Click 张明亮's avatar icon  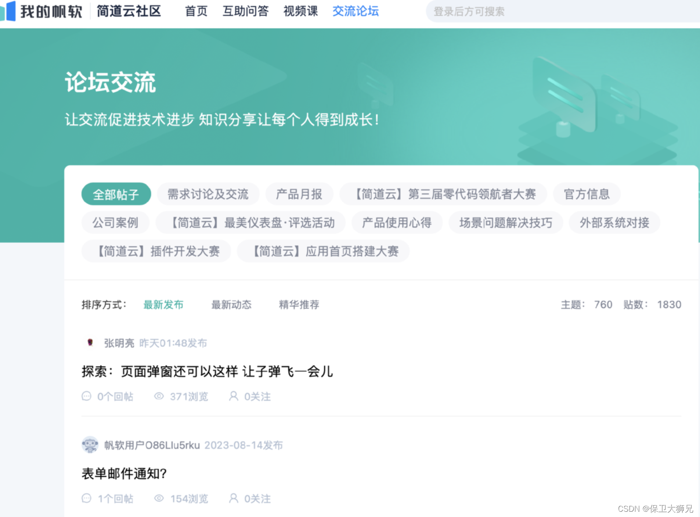90,343
